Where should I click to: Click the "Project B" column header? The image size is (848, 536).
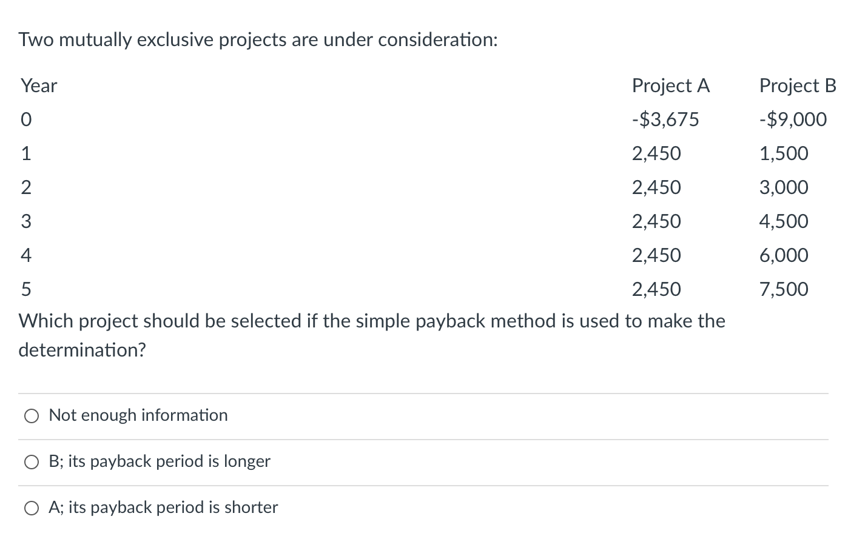coord(798,86)
